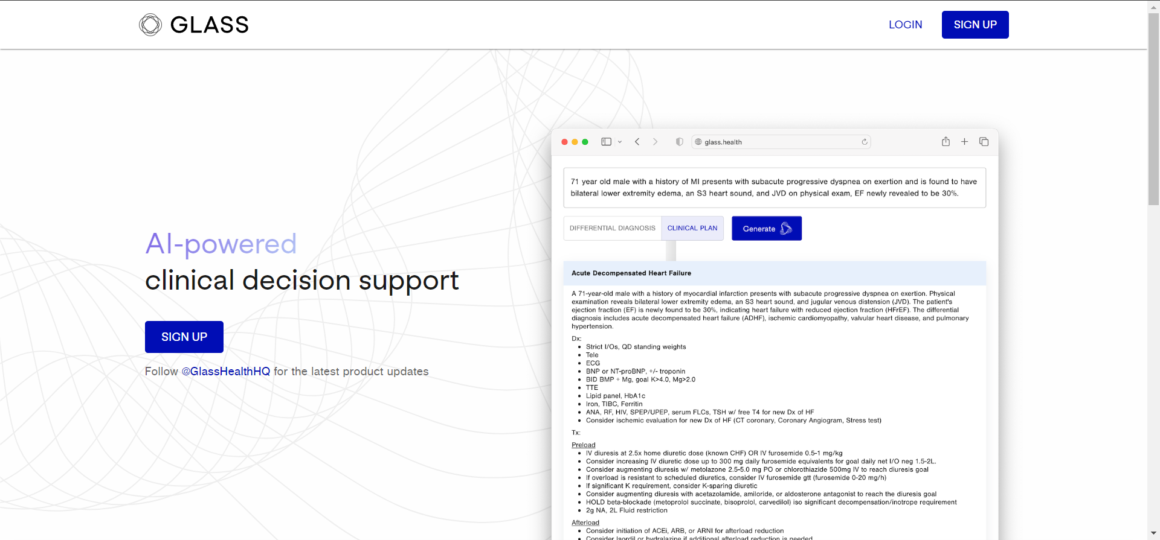Click the 'Dx:' label
Image resolution: width=1160 pixels, height=540 pixels.
(576, 339)
